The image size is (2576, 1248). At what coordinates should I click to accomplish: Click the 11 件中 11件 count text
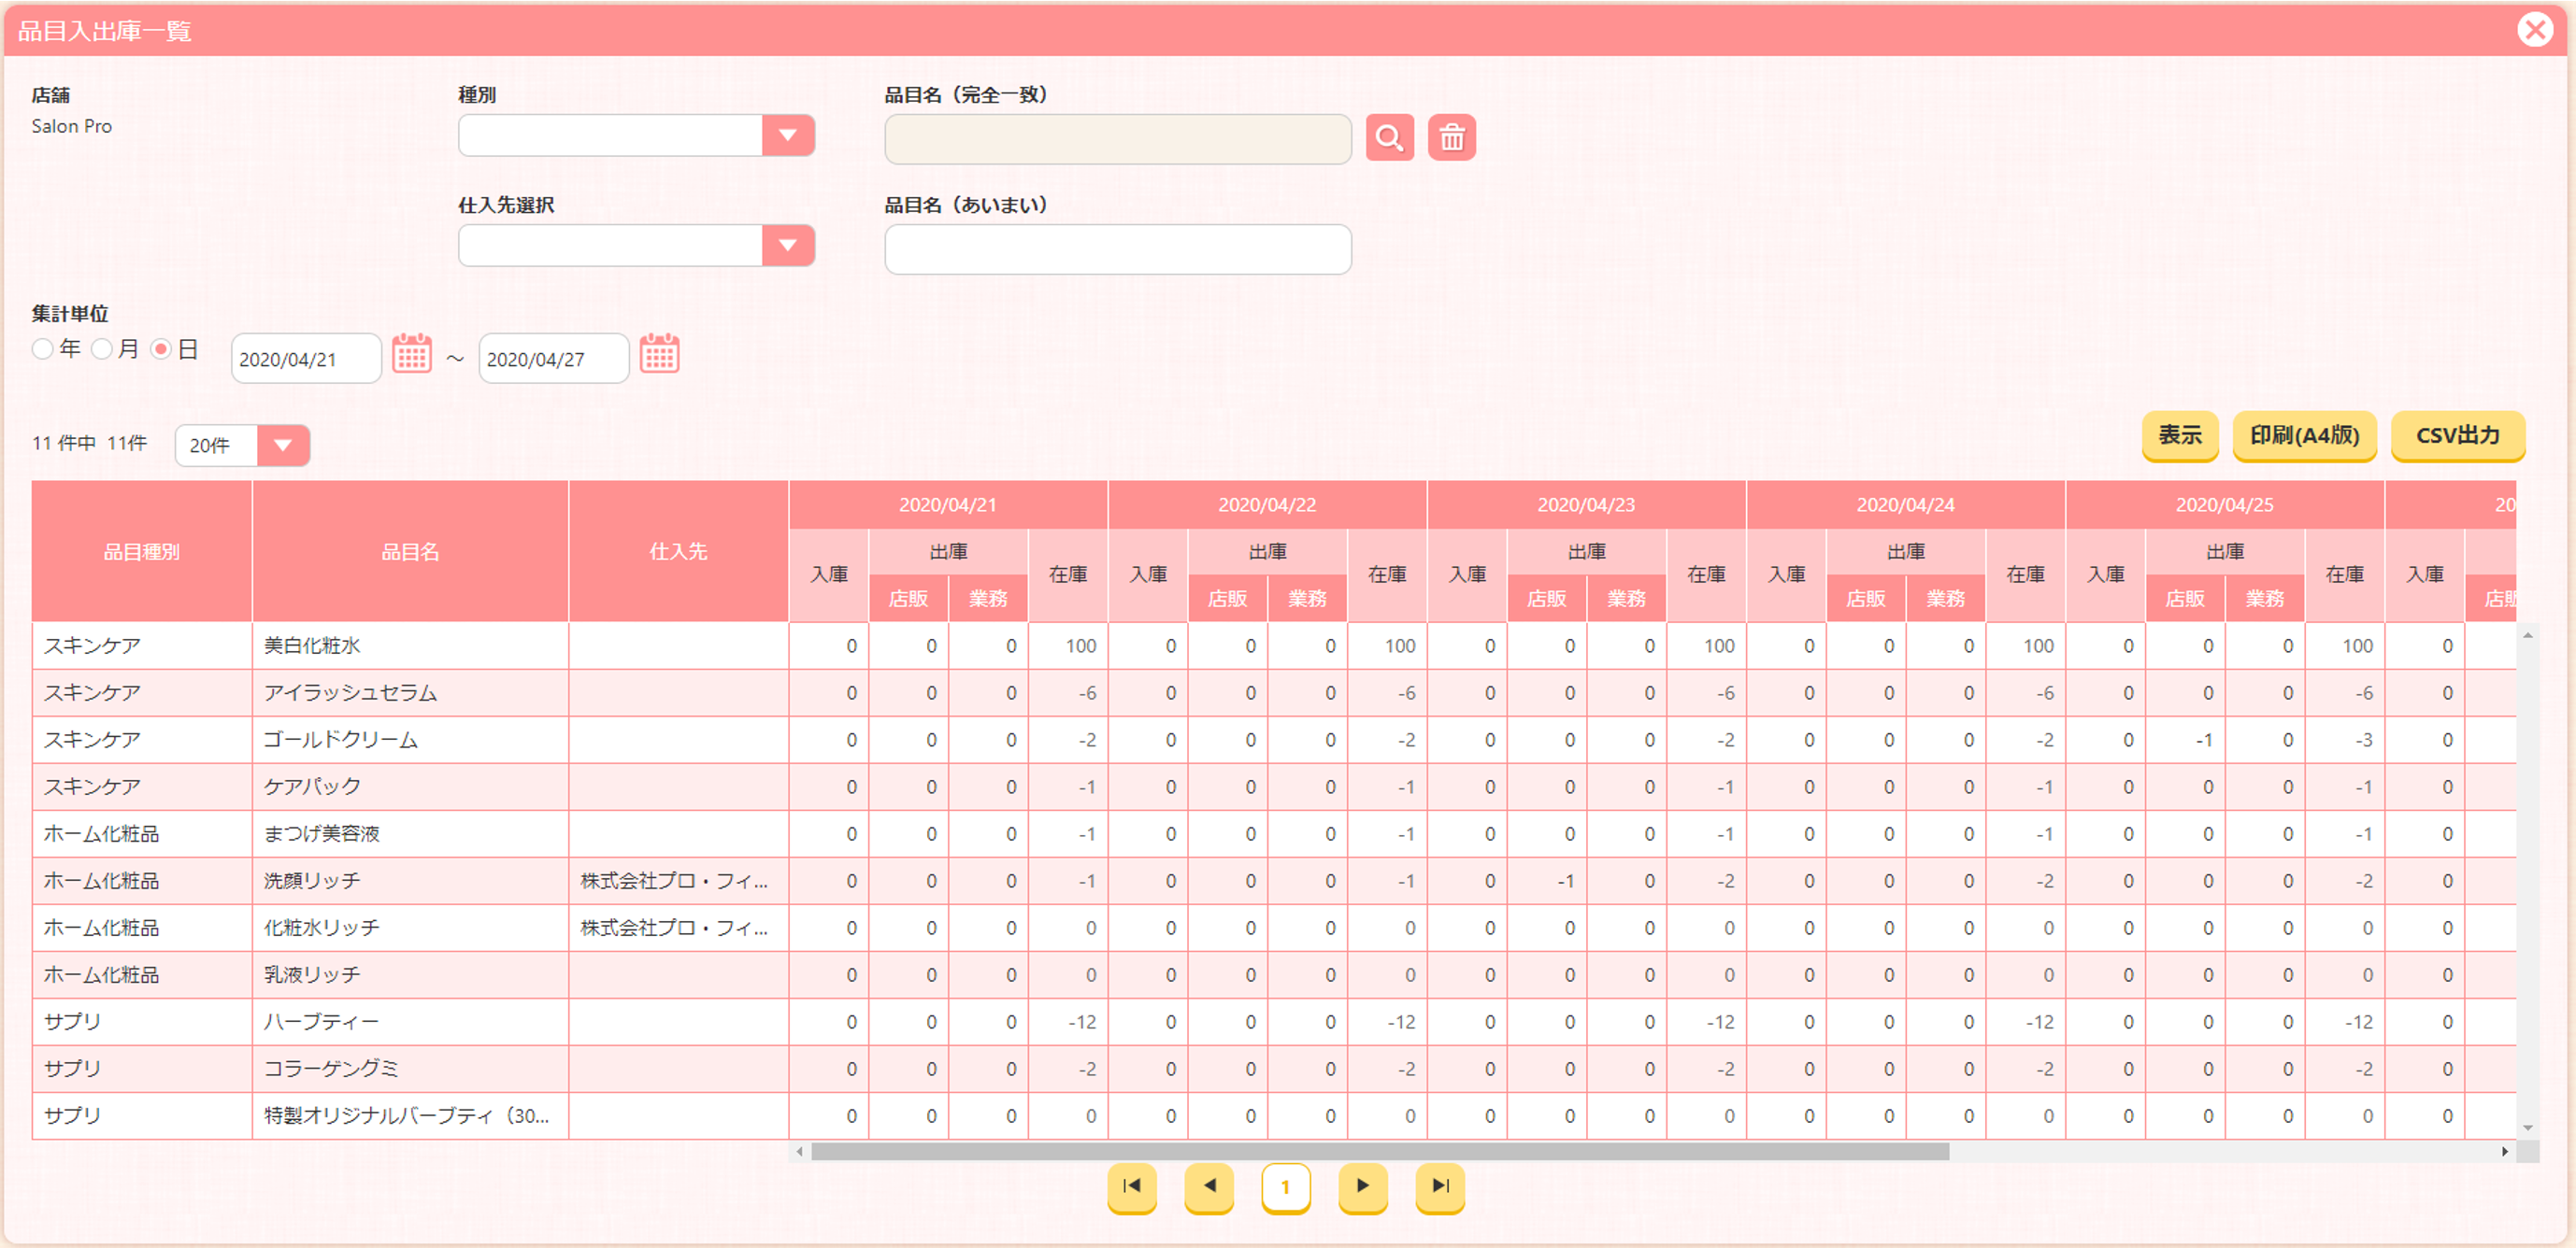[90, 443]
